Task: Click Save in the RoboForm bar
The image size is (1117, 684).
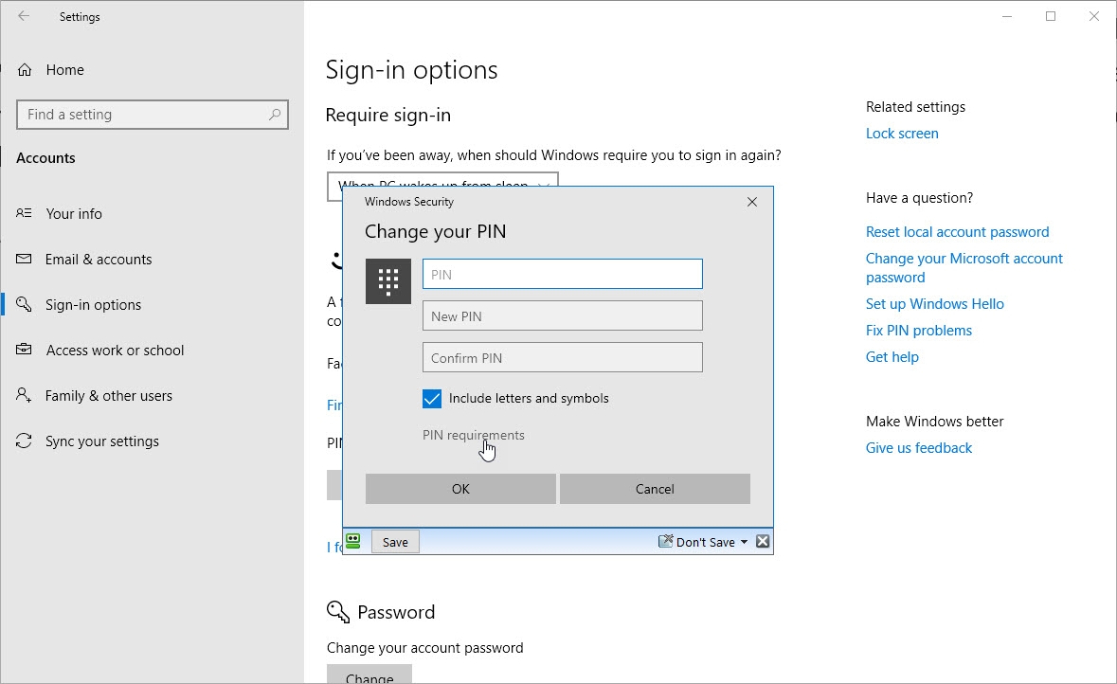Action: click(x=394, y=541)
